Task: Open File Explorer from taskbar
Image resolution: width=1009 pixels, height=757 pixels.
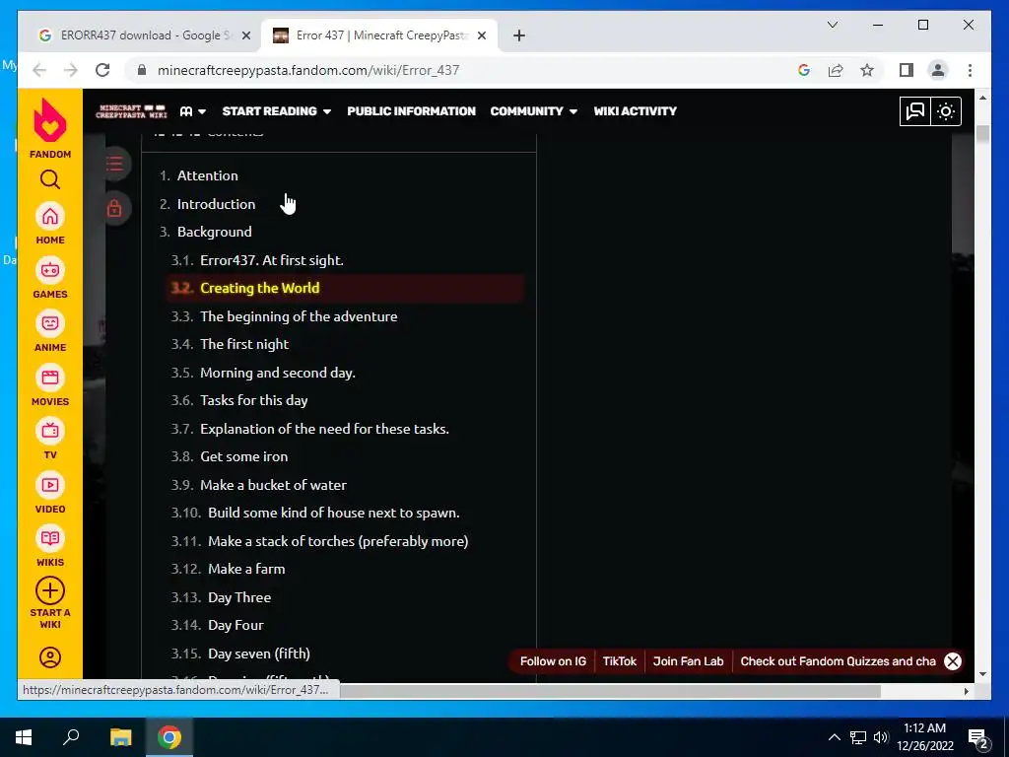Action: pyautogui.click(x=120, y=737)
